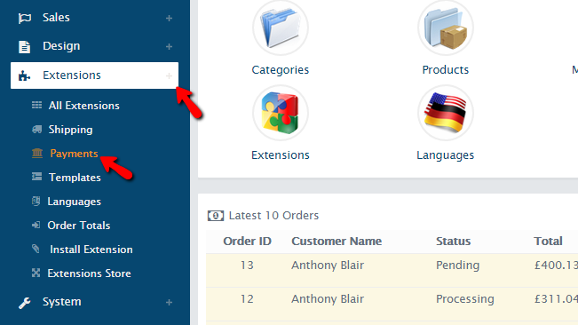This screenshot has width=578, height=325.
Task: Click Anthony Blair in order 12 row
Action: tap(328, 299)
